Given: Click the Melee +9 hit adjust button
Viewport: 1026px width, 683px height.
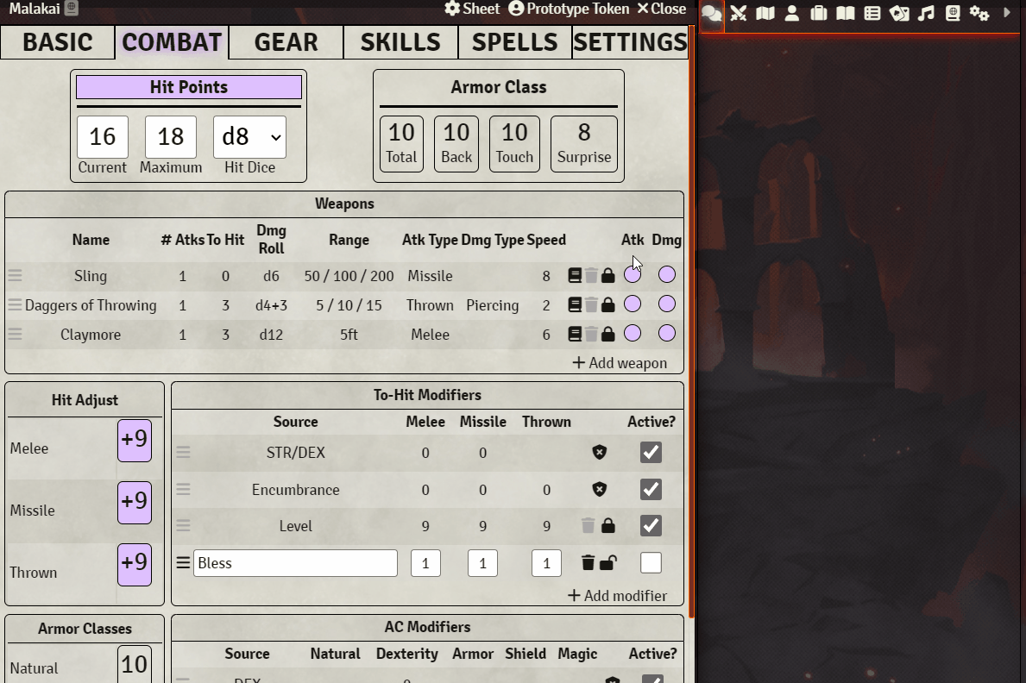Looking at the screenshot, I should (135, 441).
